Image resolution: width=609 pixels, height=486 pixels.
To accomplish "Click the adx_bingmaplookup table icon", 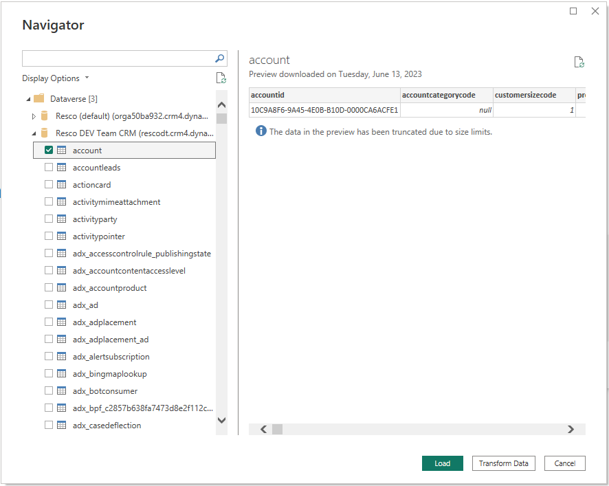I will click(61, 373).
